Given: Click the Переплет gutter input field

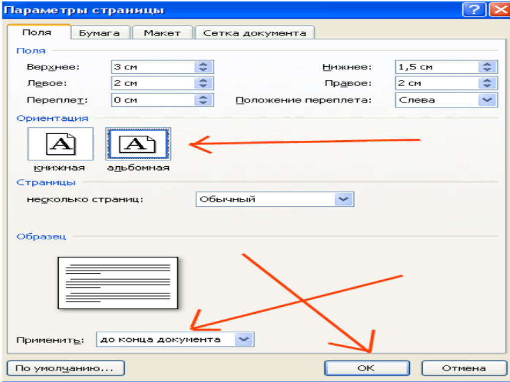Looking at the screenshot, I should coord(153,99).
